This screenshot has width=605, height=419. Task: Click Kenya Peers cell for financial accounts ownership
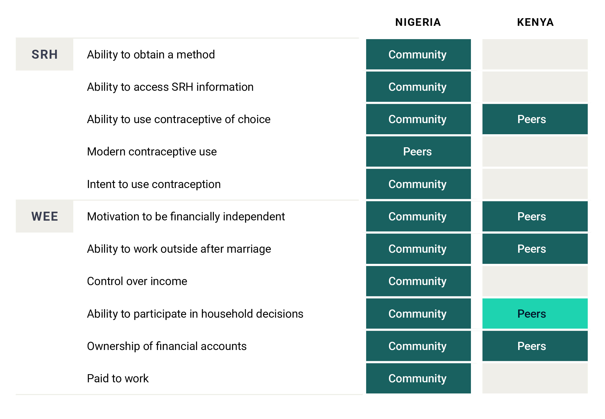pos(535,346)
